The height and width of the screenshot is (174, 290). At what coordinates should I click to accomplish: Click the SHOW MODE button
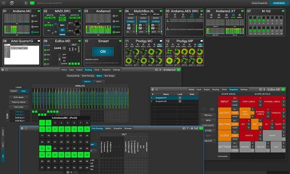click(279, 3)
